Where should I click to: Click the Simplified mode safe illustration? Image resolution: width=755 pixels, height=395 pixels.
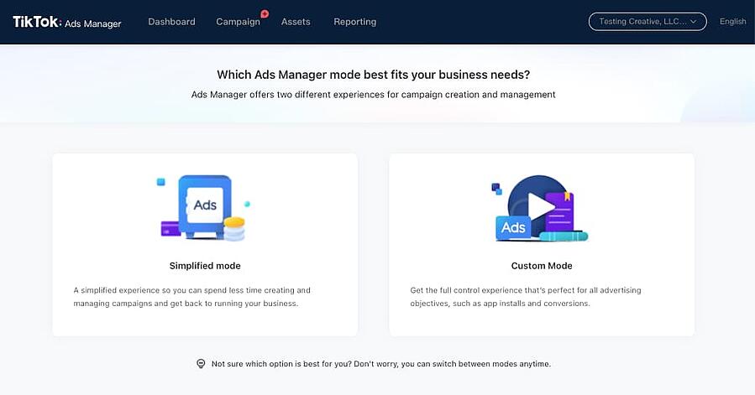pos(204,207)
